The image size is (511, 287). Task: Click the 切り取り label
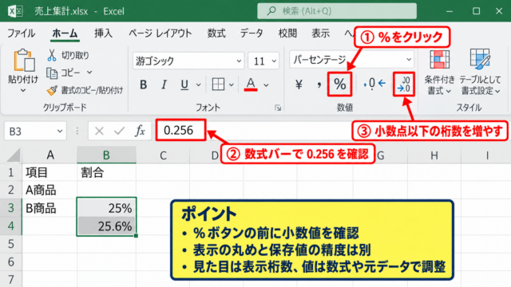coord(75,56)
